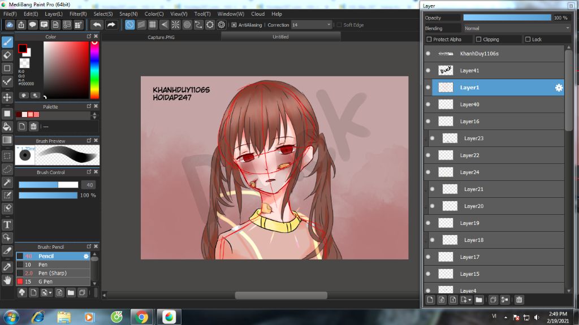
Task: Duplicate layer icon in Layer panel
Action: [x=492, y=300]
